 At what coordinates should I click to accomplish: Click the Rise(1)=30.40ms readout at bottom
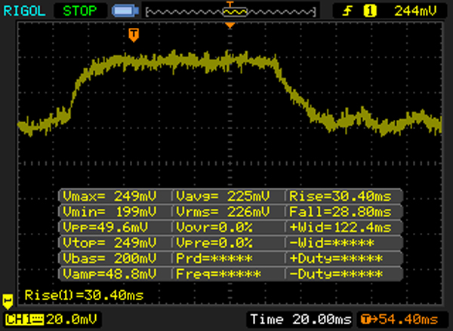point(84,296)
